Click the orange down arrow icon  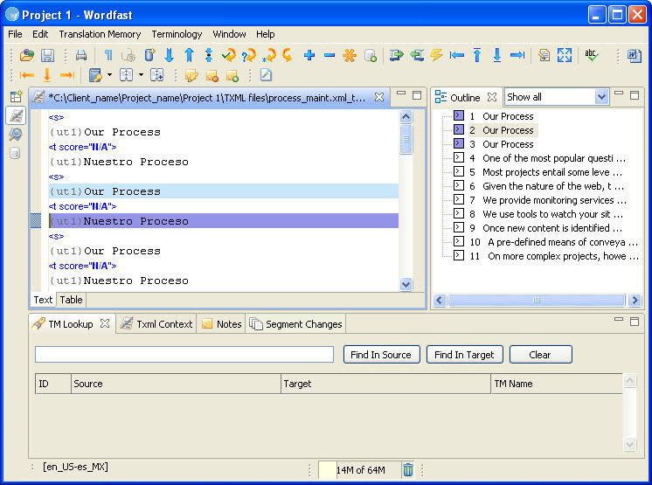[47, 75]
